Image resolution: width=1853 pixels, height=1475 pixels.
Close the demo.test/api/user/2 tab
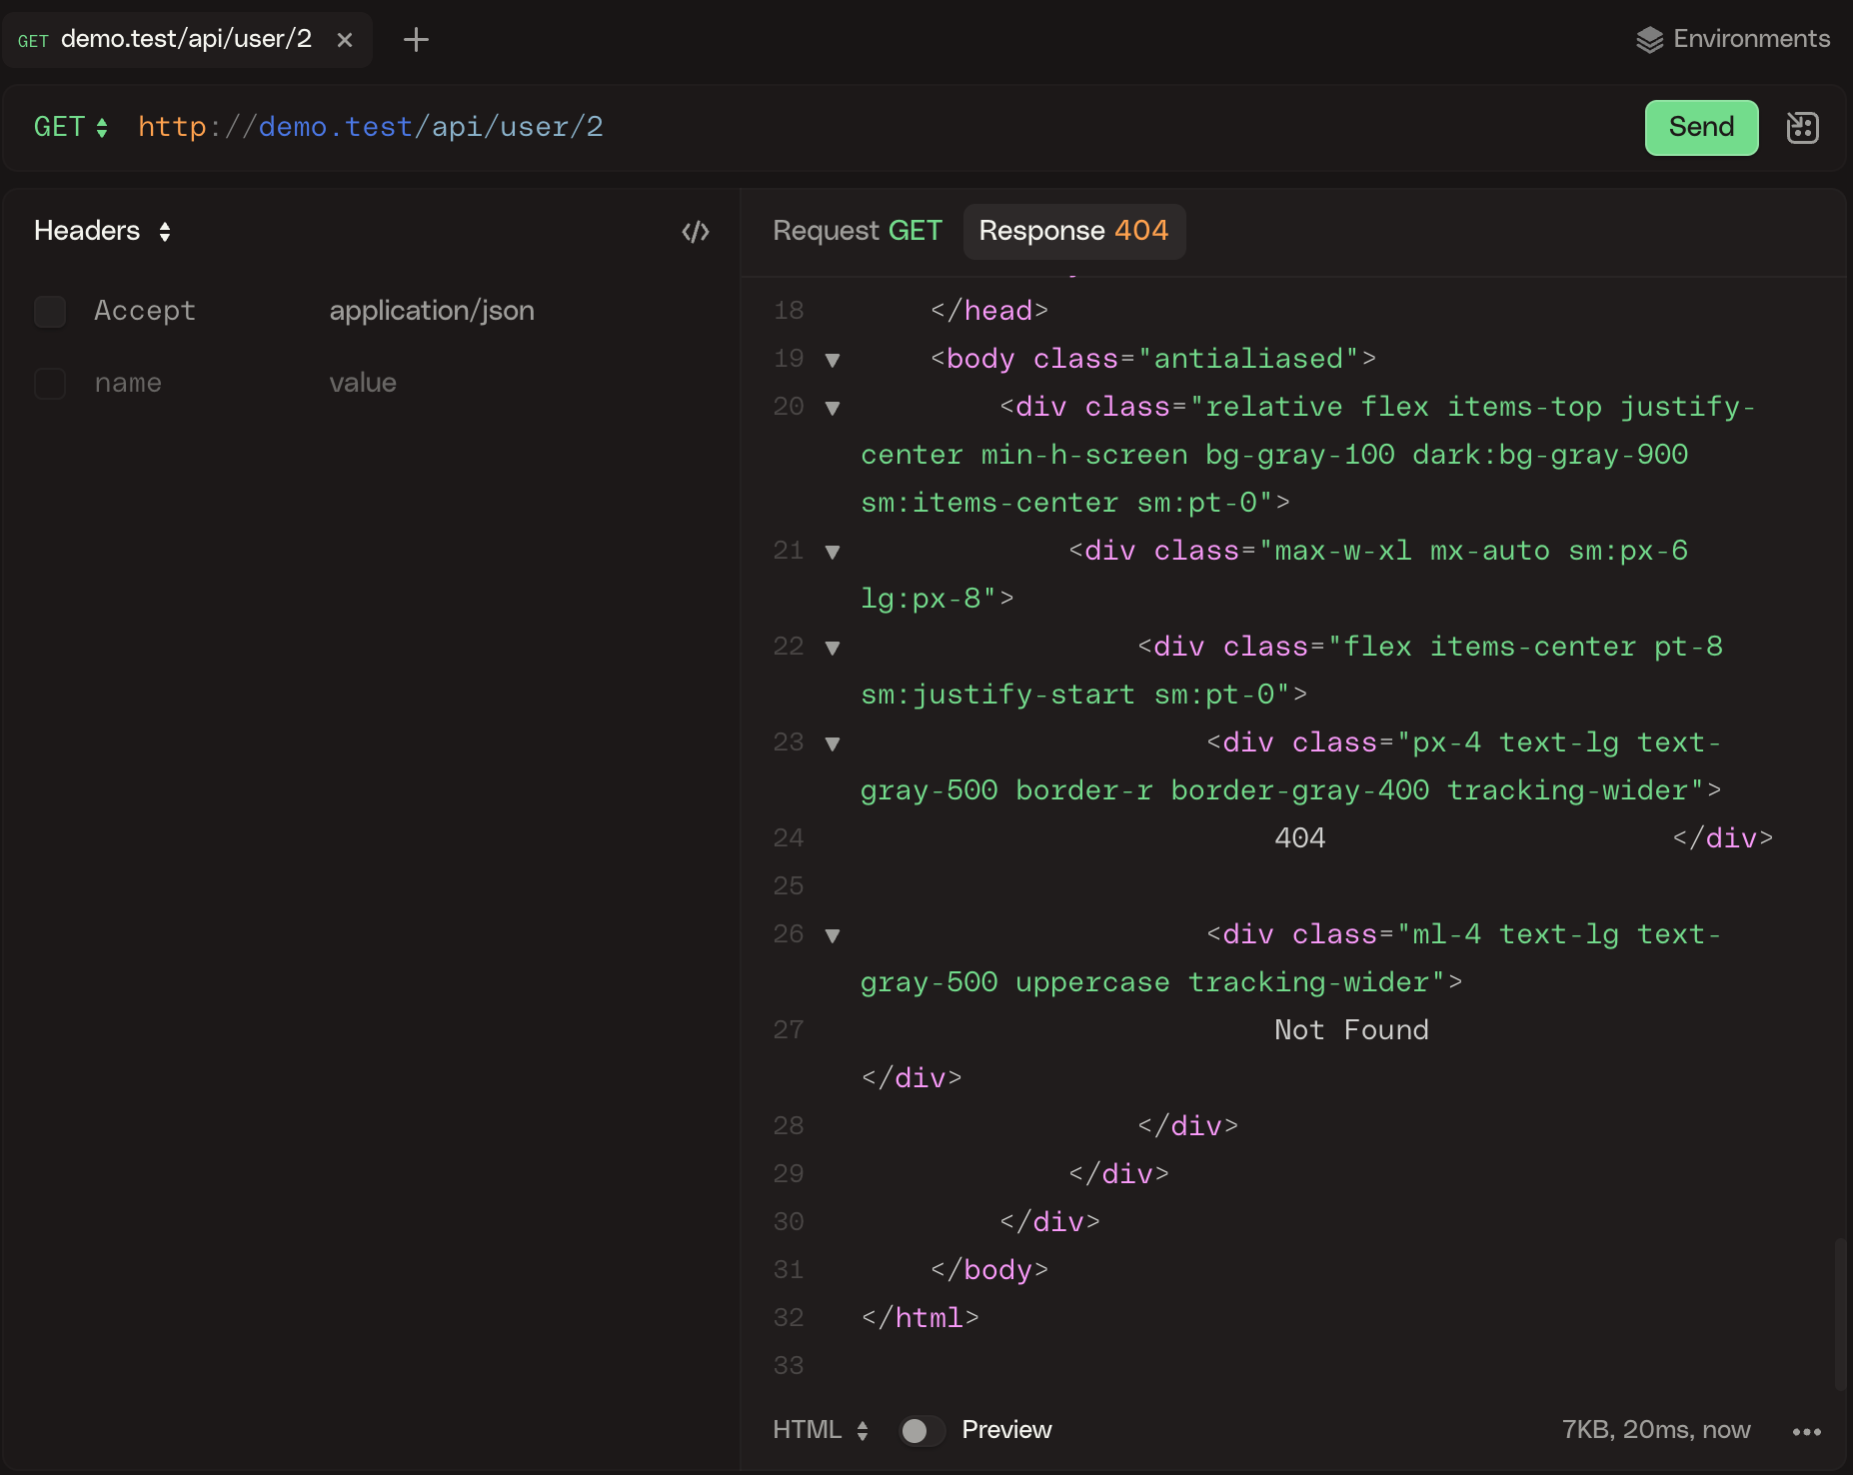345,40
